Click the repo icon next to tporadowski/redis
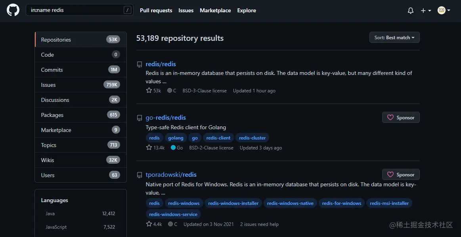This screenshot has height=237, width=461. click(x=140, y=175)
